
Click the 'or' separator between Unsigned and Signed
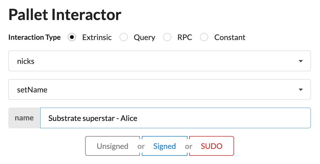point(141,146)
